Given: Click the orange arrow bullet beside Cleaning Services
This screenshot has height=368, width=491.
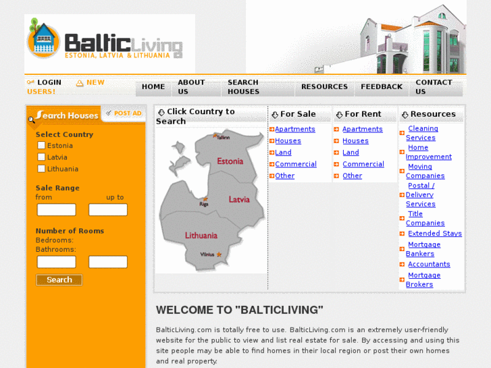Looking at the screenshot, I should pos(402,133).
